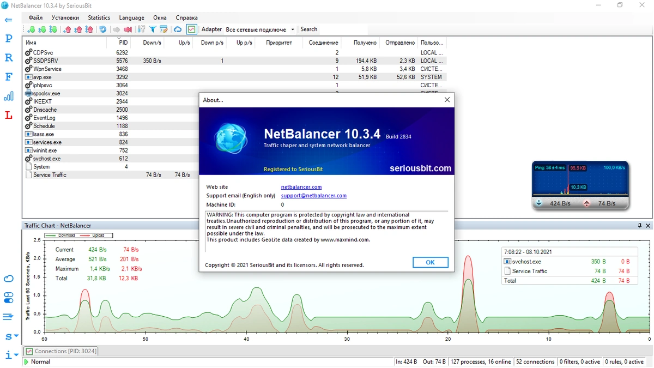Screen dimensions: 654x368
Task: Open the rules editor toolbar icon
Action: (163, 29)
